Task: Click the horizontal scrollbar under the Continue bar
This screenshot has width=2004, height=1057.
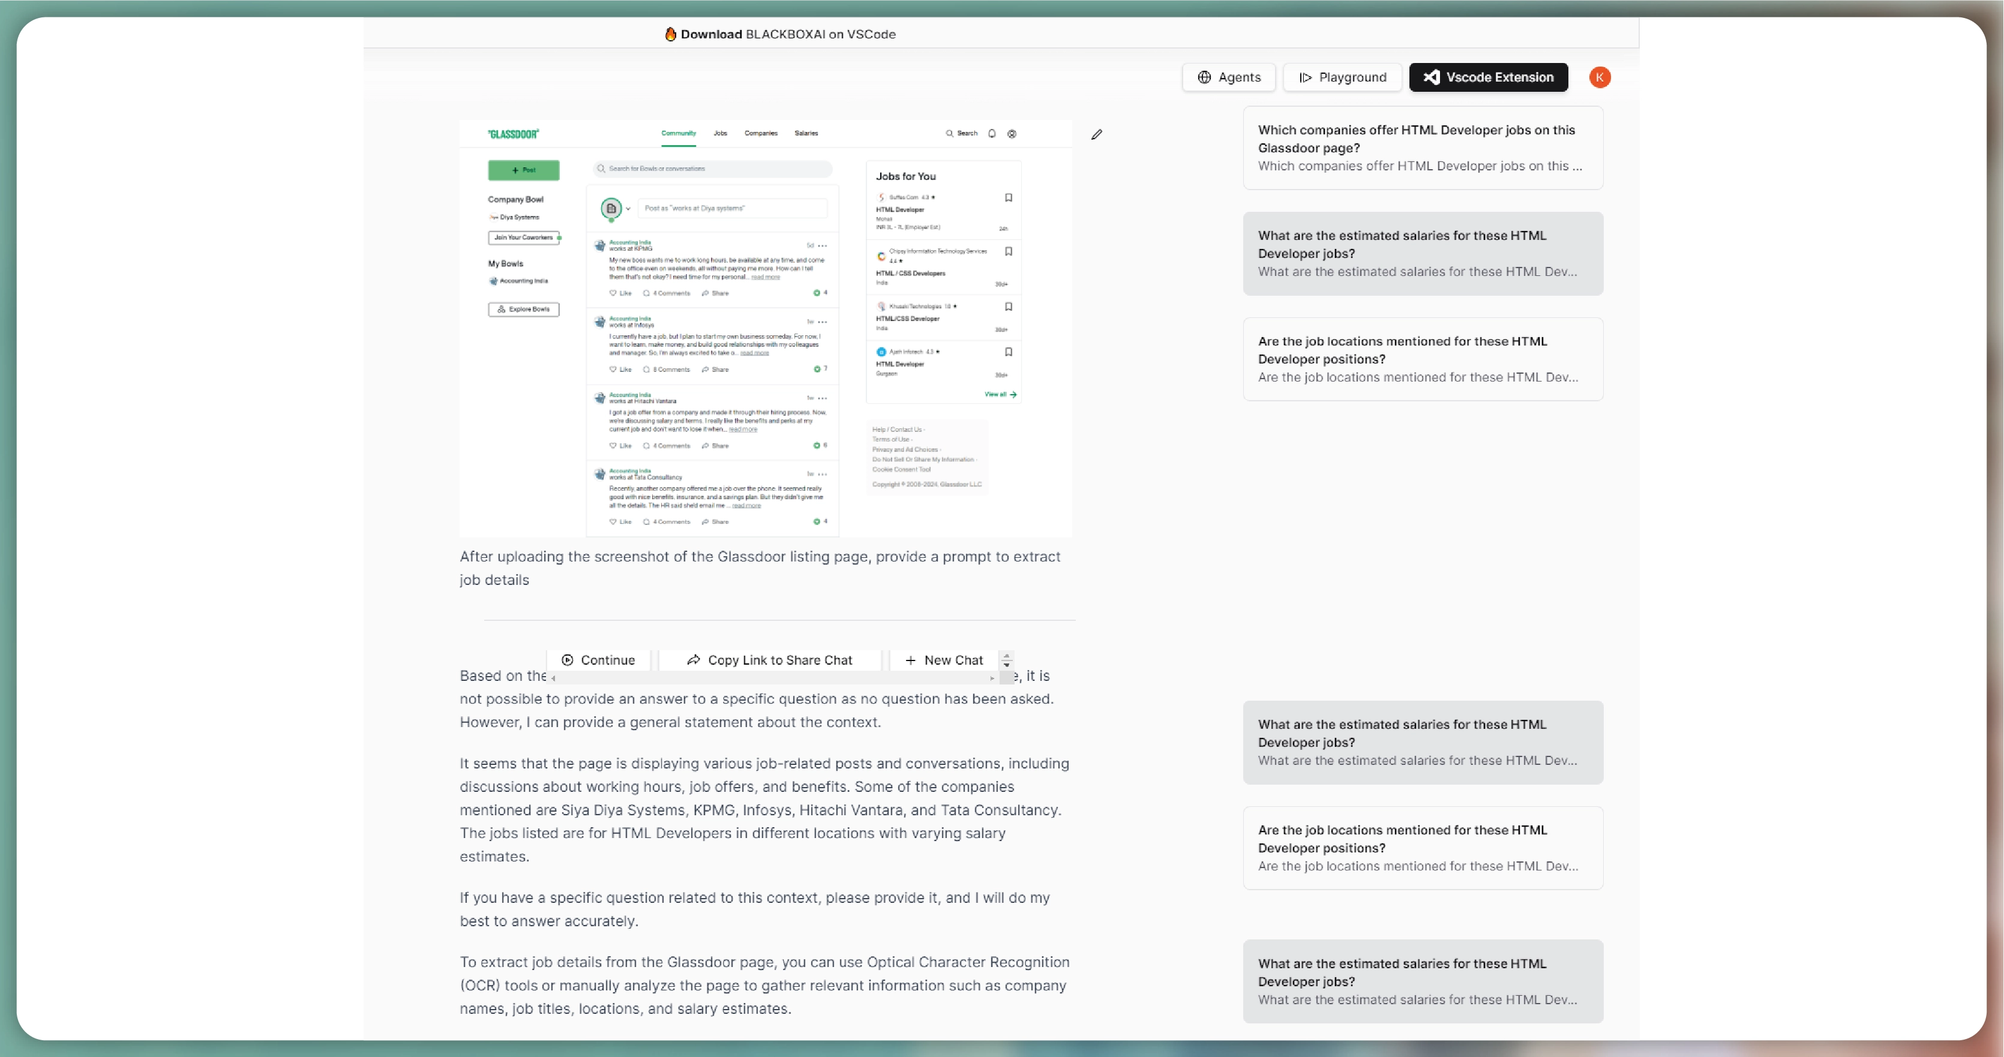Action: tap(773, 677)
